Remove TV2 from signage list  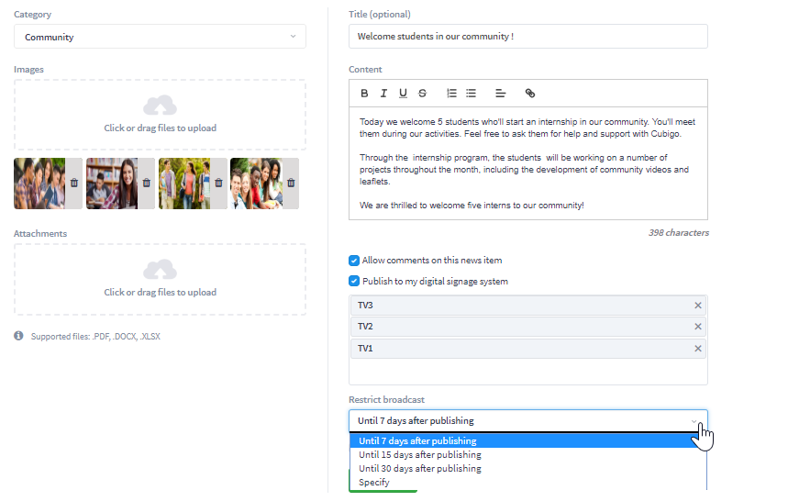coord(697,327)
